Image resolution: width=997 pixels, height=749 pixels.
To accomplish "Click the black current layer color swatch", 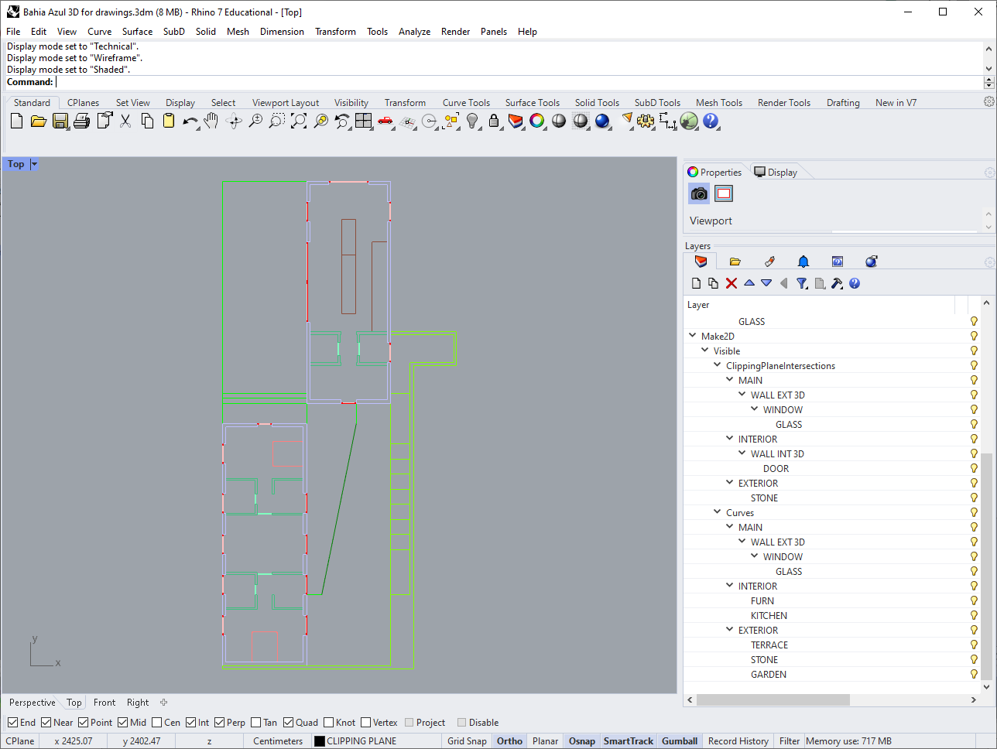I will [319, 741].
